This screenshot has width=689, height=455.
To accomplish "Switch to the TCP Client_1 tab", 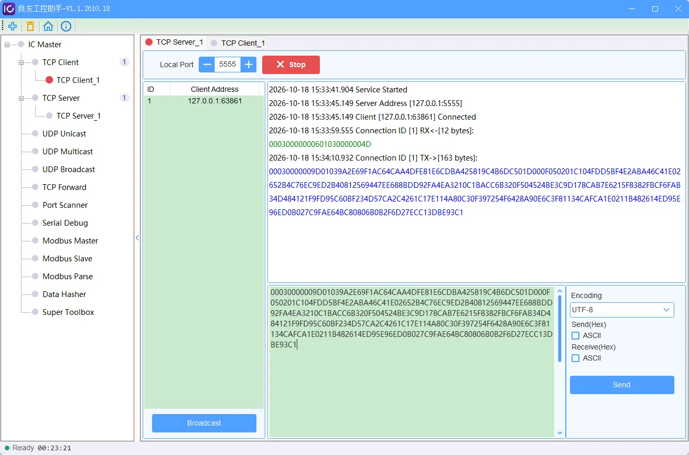I will pyautogui.click(x=238, y=43).
